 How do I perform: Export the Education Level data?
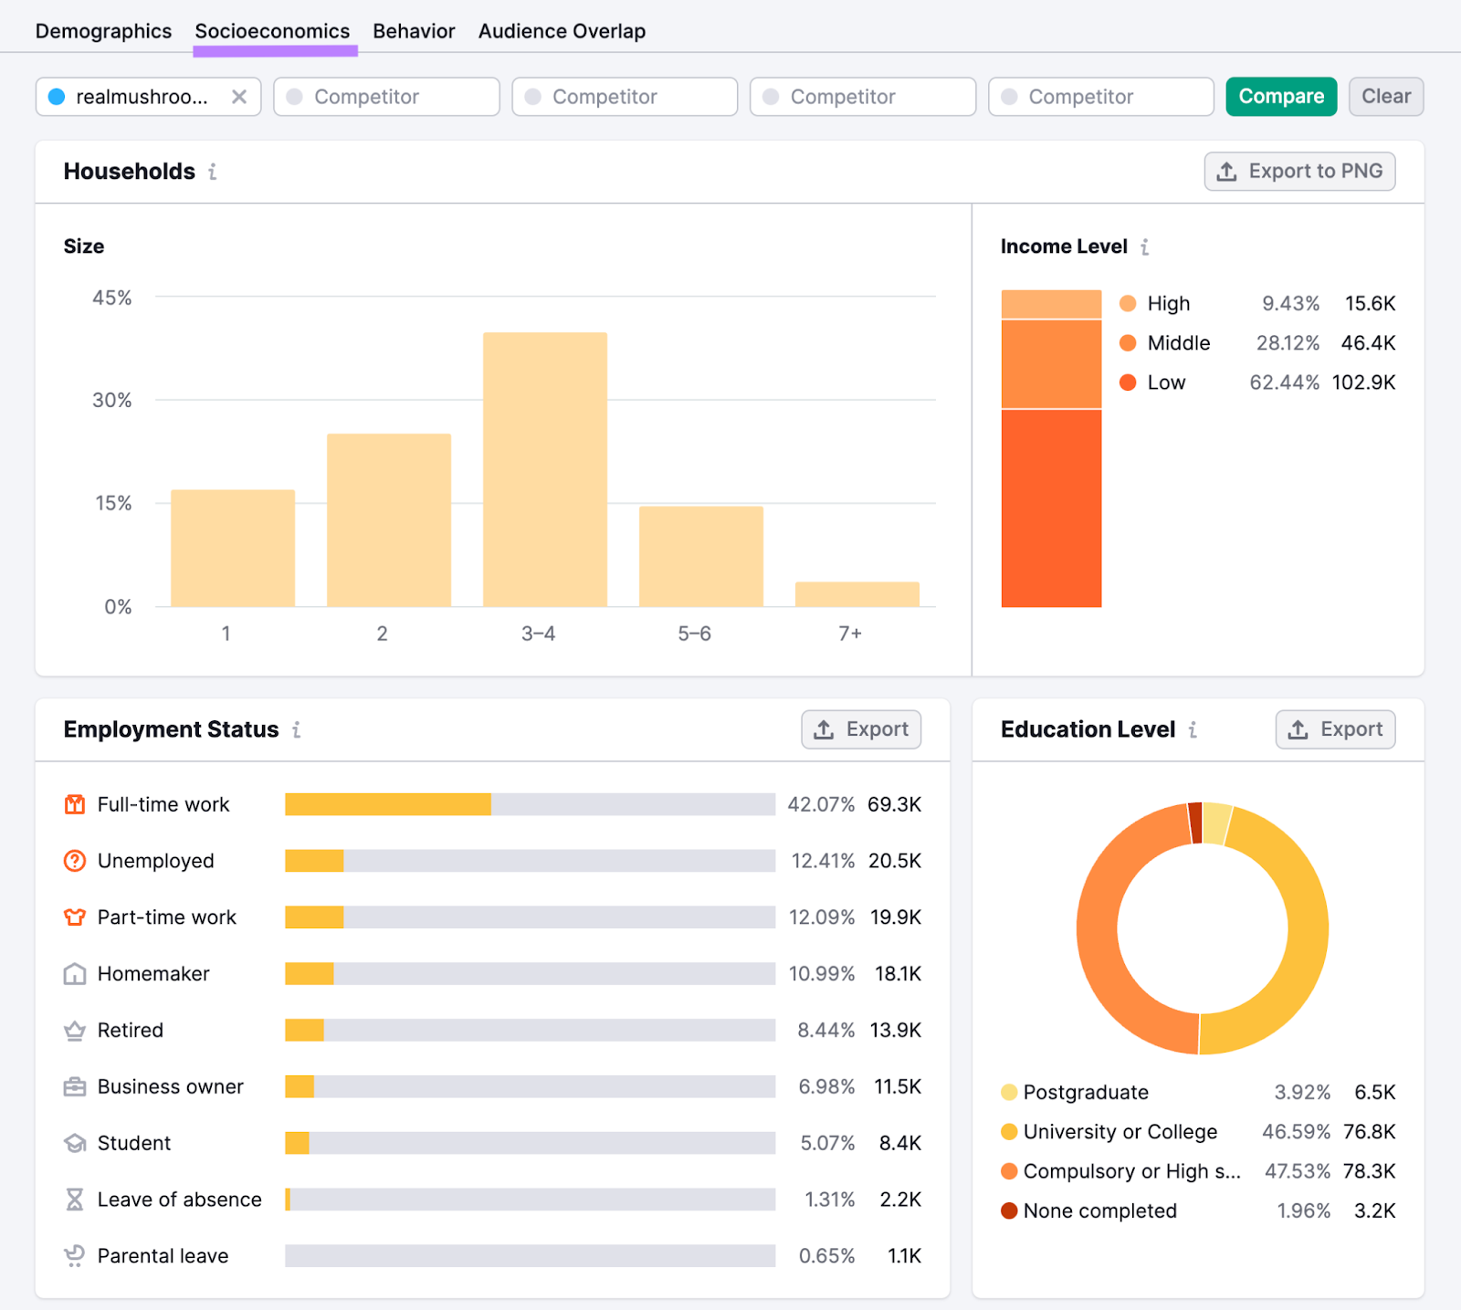coord(1335,729)
